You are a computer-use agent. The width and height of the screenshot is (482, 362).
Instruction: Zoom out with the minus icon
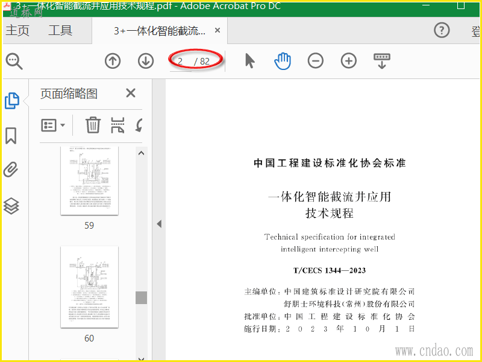pos(315,61)
